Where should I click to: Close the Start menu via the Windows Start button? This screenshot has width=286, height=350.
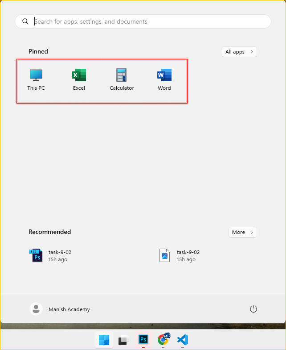pyautogui.click(x=104, y=340)
